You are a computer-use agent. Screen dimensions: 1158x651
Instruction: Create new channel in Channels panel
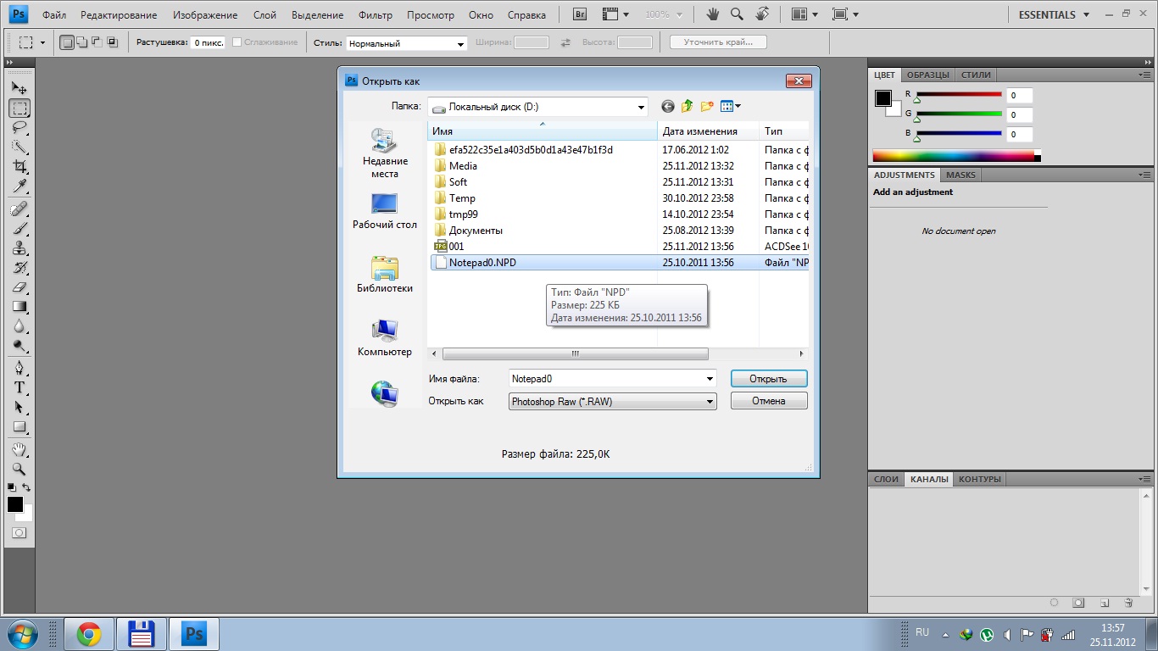pyautogui.click(x=1104, y=603)
